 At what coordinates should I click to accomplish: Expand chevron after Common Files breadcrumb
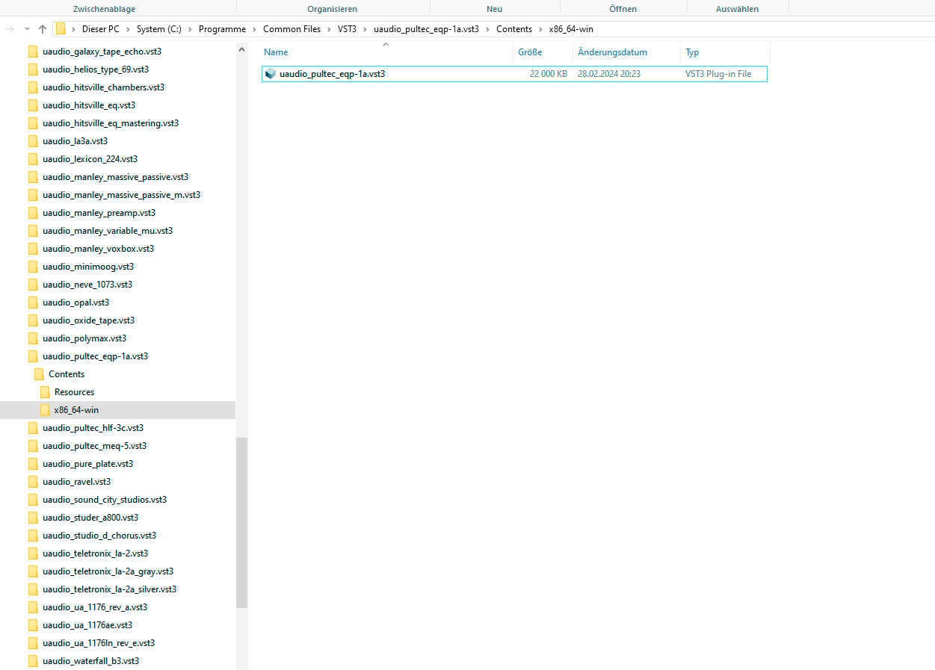(329, 29)
